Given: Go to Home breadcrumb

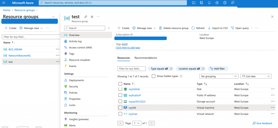Looking at the screenshot, I should [7, 10].
